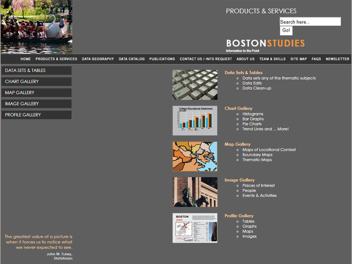Click the 'Data Edits' list item
The width and height of the screenshot is (352, 264).
[x=252, y=83]
